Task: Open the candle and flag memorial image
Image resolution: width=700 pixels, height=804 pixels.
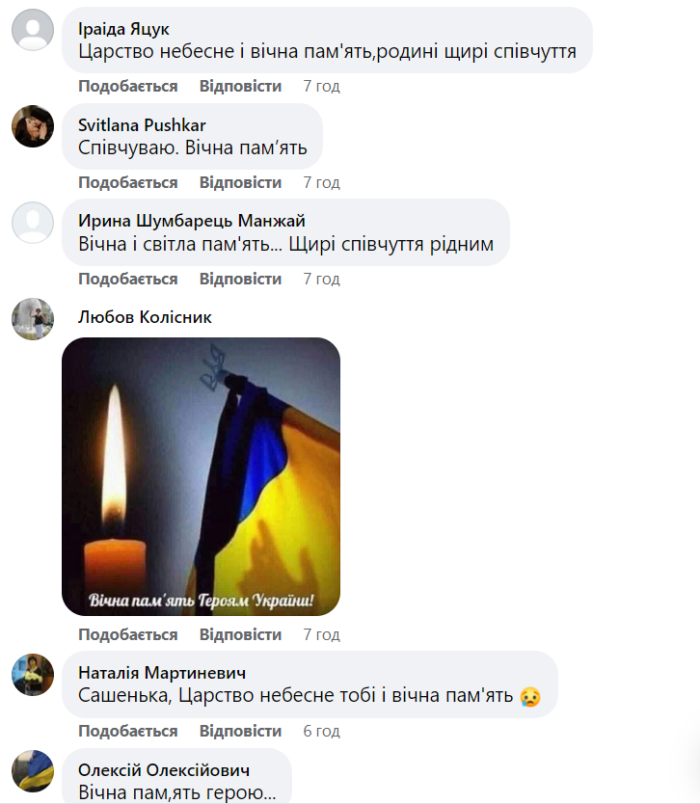Action: (x=201, y=476)
